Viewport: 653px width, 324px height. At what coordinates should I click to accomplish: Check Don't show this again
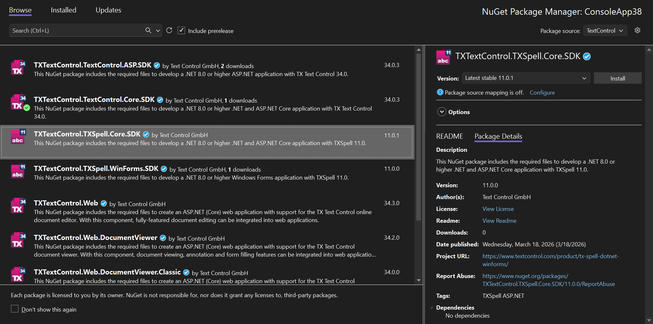tap(15, 309)
